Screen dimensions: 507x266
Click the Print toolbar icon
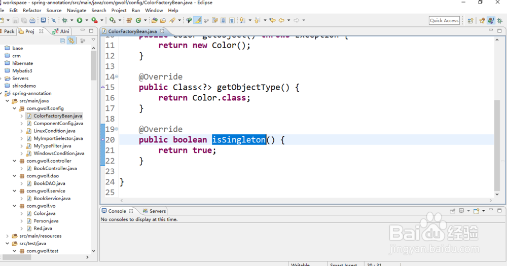point(32,20)
